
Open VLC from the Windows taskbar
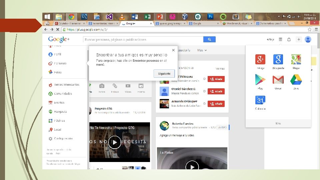[x=122, y=17]
